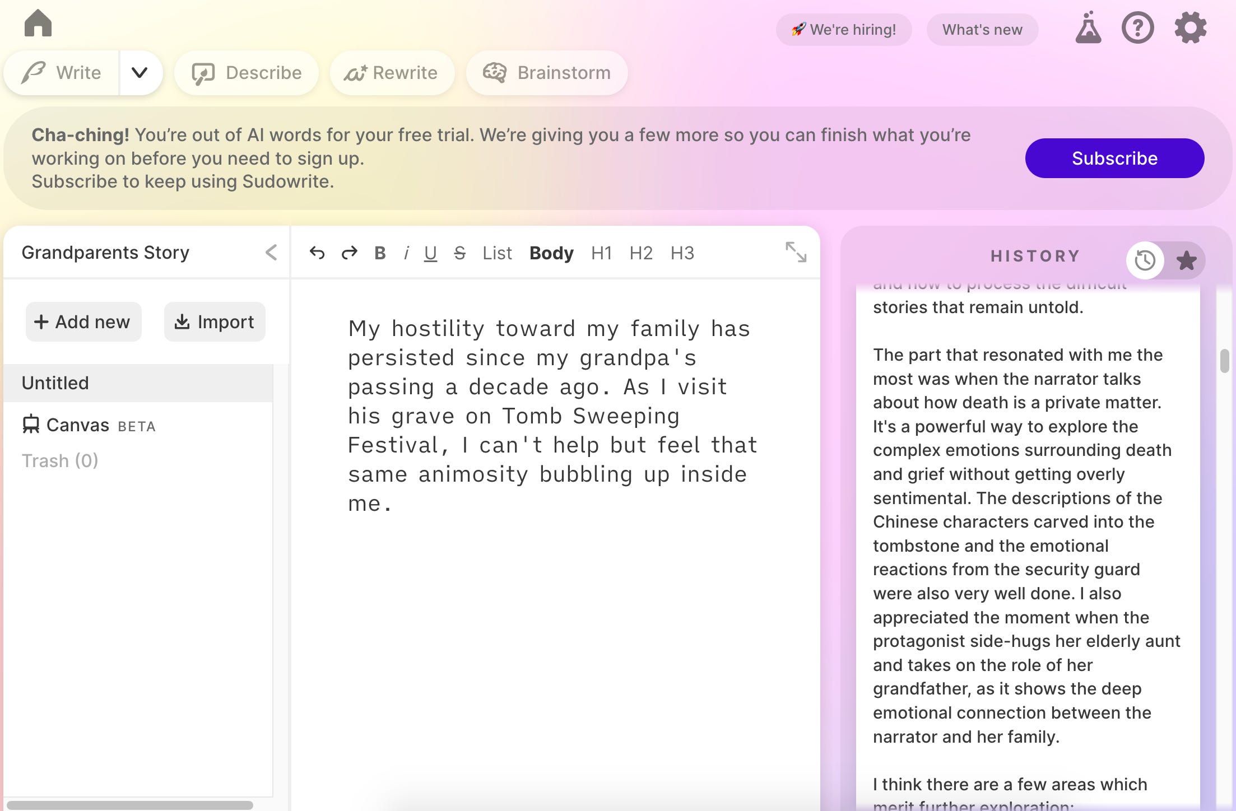Switch history panel to starred view
Screen dimensions: 1236x811
tap(1186, 260)
